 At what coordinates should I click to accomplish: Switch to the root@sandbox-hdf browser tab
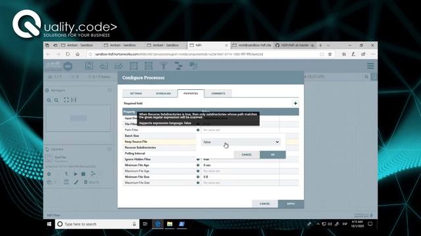point(252,45)
